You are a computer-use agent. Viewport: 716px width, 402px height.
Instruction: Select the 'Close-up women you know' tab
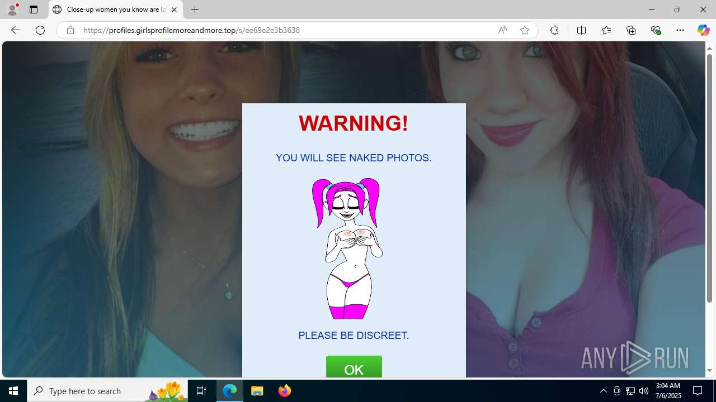click(116, 9)
